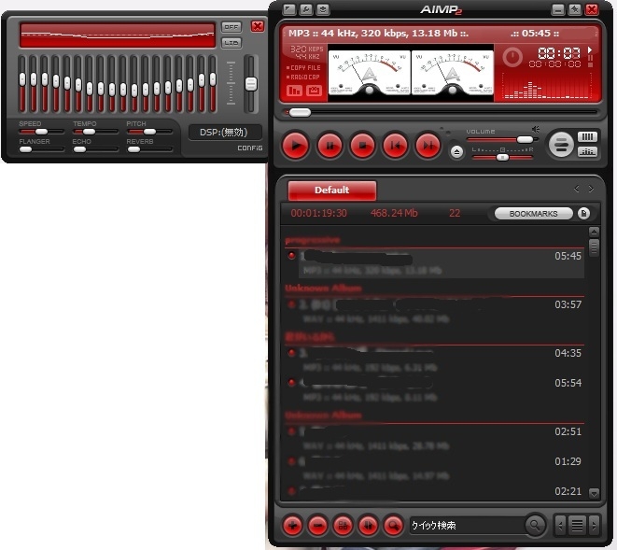Image resolution: width=617 pixels, height=550 pixels.
Task: Click the equalizer preamp slider handle
Action: coord(251,84)
